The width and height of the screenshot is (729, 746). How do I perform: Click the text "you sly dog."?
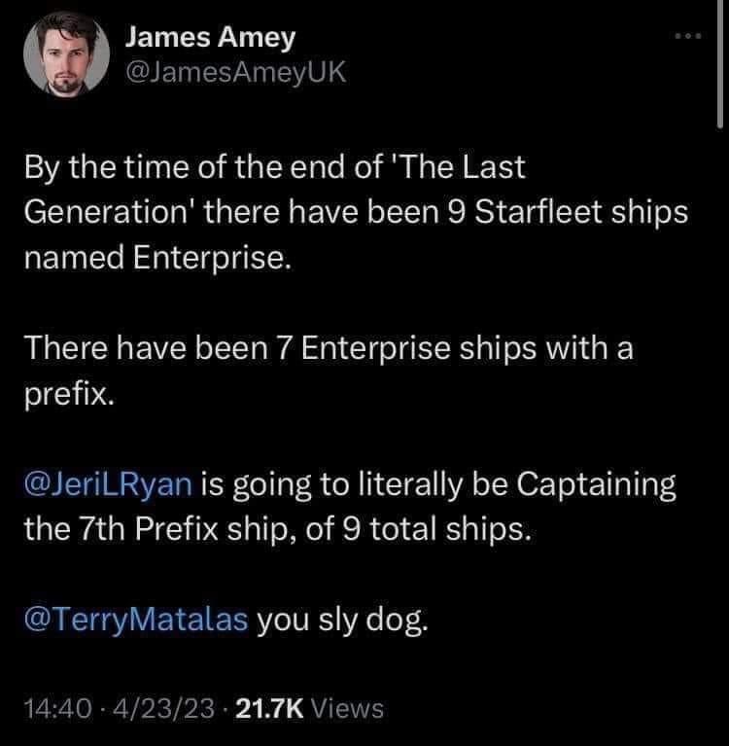[340, 619]
